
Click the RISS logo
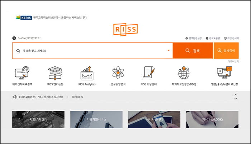click(126, 30)
